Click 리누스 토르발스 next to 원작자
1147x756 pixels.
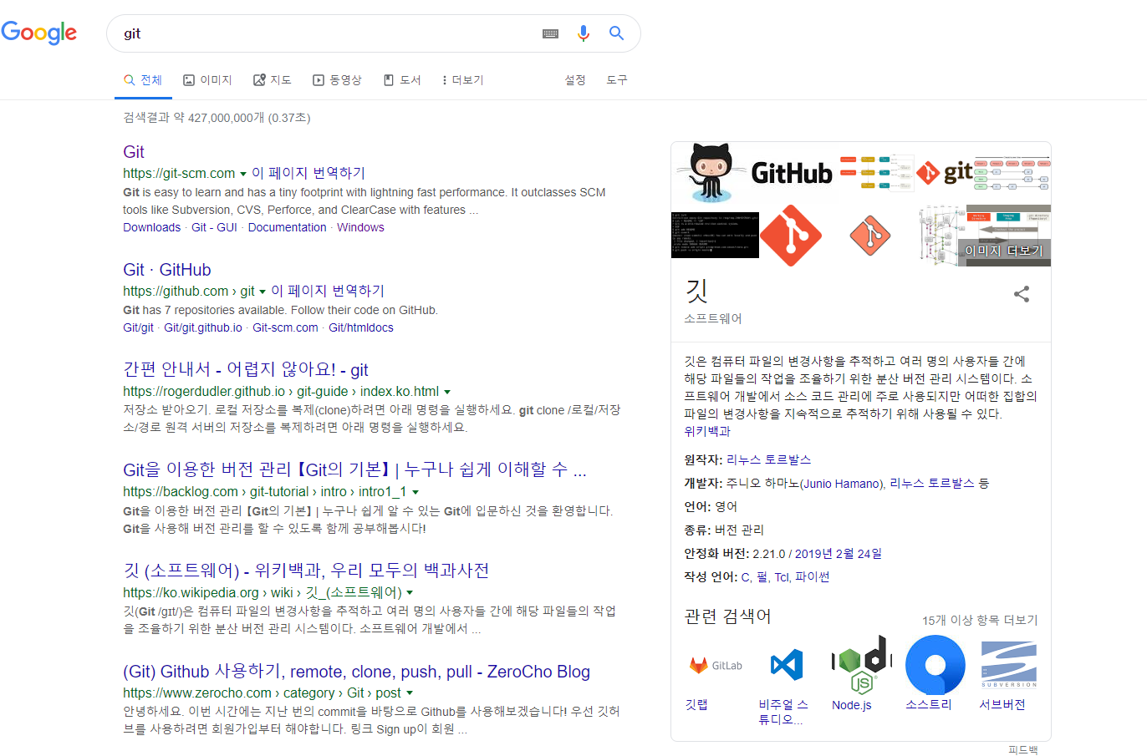click(768, 460)
